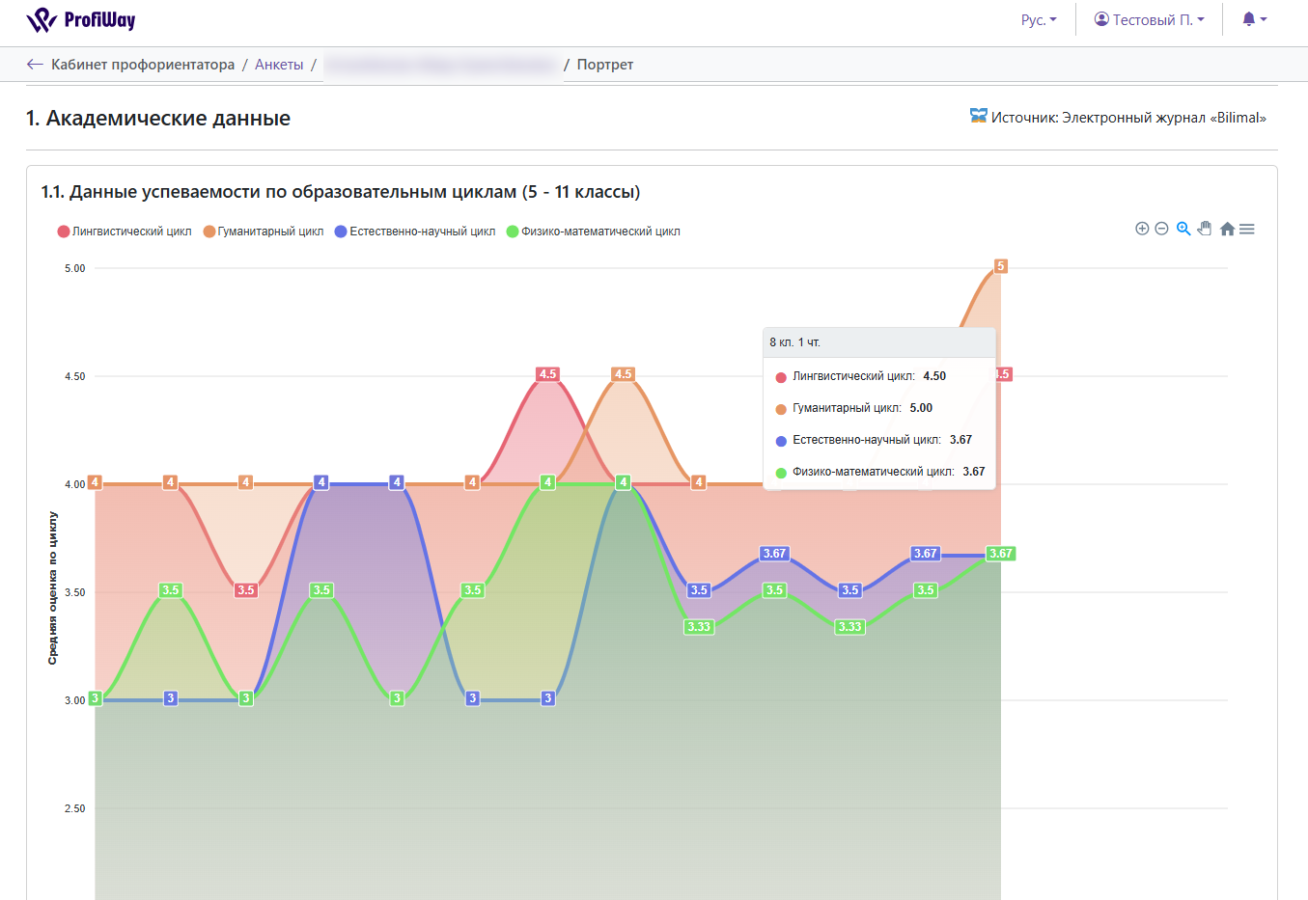The height and width of the screenshot is (900, 1308).
Task: Activate the selection zoom magnifier tool
Action: tap(1183, 229)
